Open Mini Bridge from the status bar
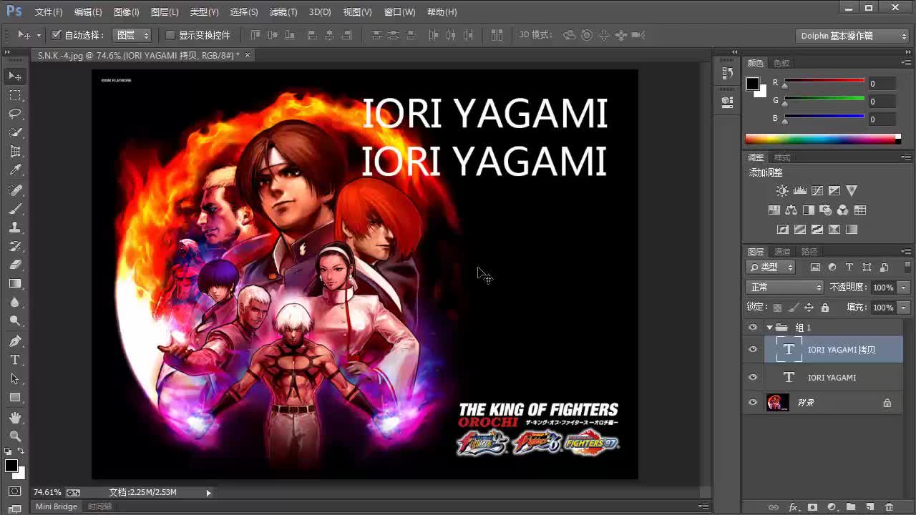 click(56, 506)
